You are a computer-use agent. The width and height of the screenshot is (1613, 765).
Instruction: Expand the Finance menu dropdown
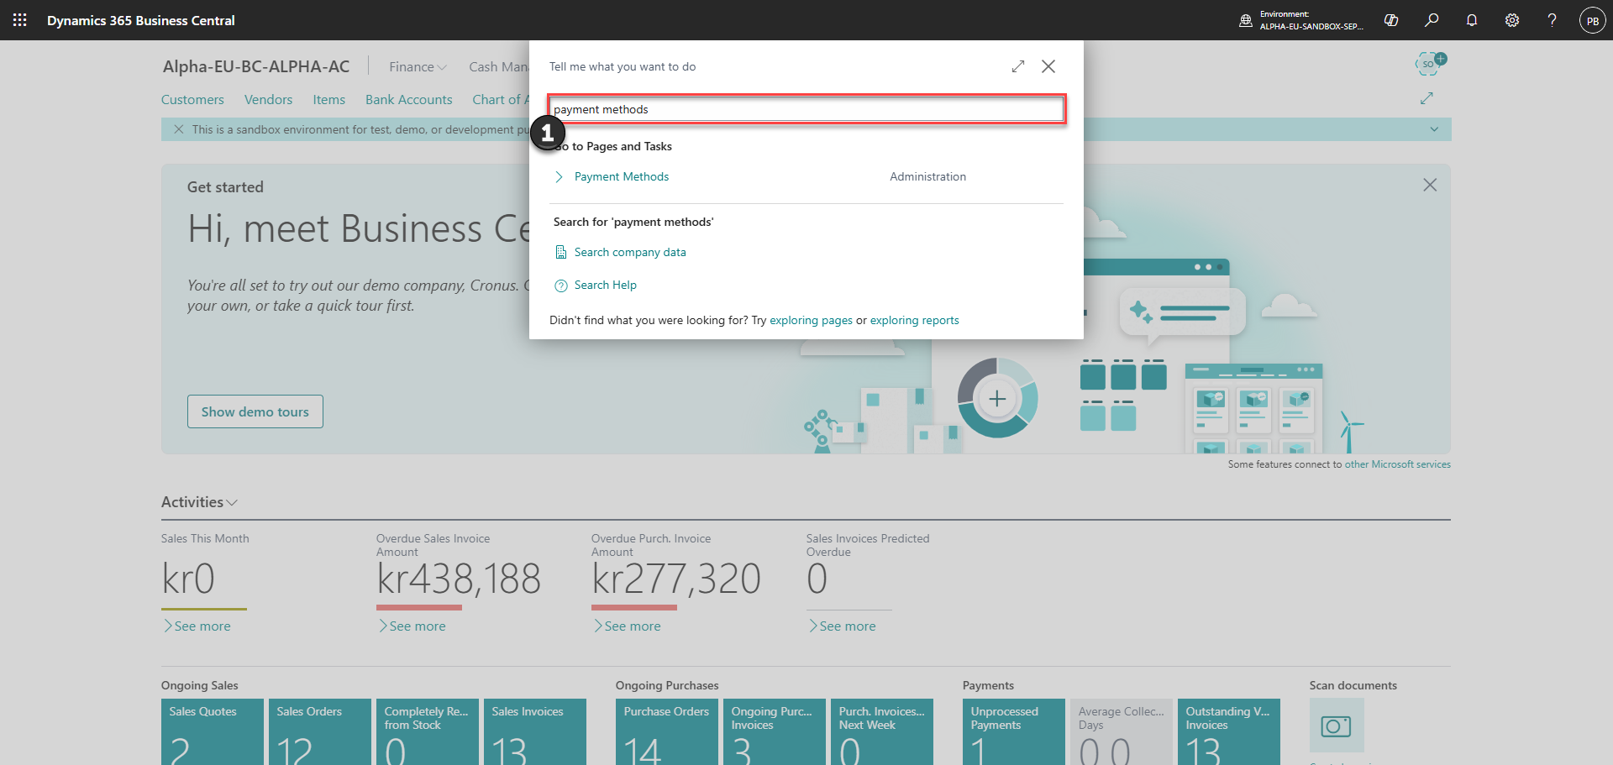point(418,67)
